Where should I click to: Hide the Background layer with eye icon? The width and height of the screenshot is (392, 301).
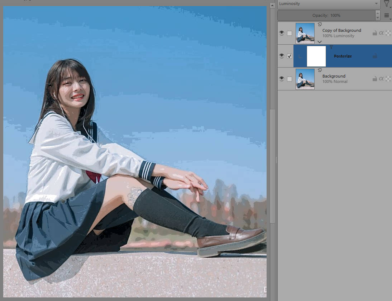tap(282, 79)
